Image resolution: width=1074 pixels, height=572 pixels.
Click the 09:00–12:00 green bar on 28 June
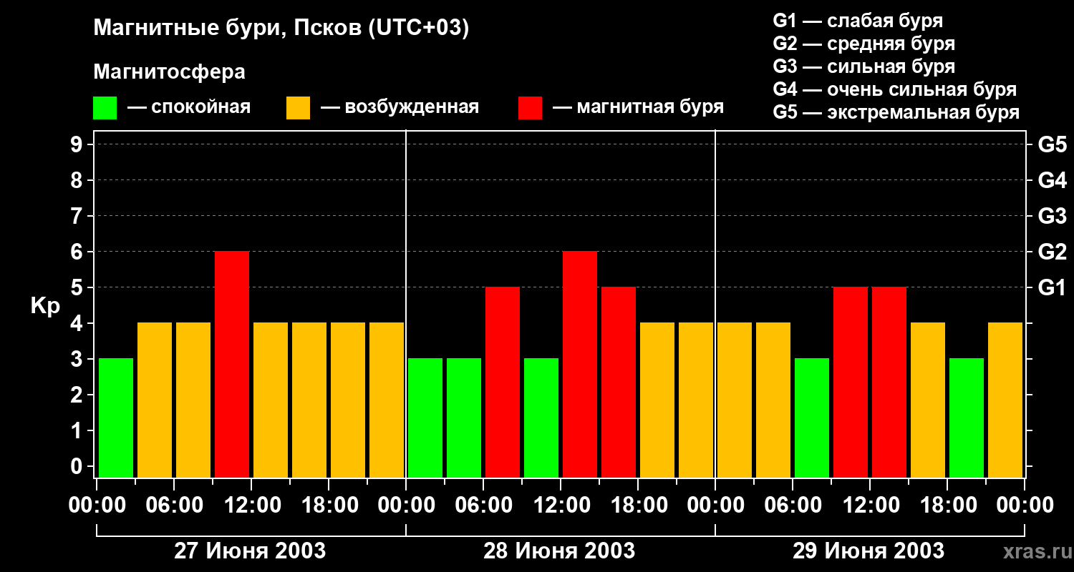pyautogui.click(x=541, y=418)
